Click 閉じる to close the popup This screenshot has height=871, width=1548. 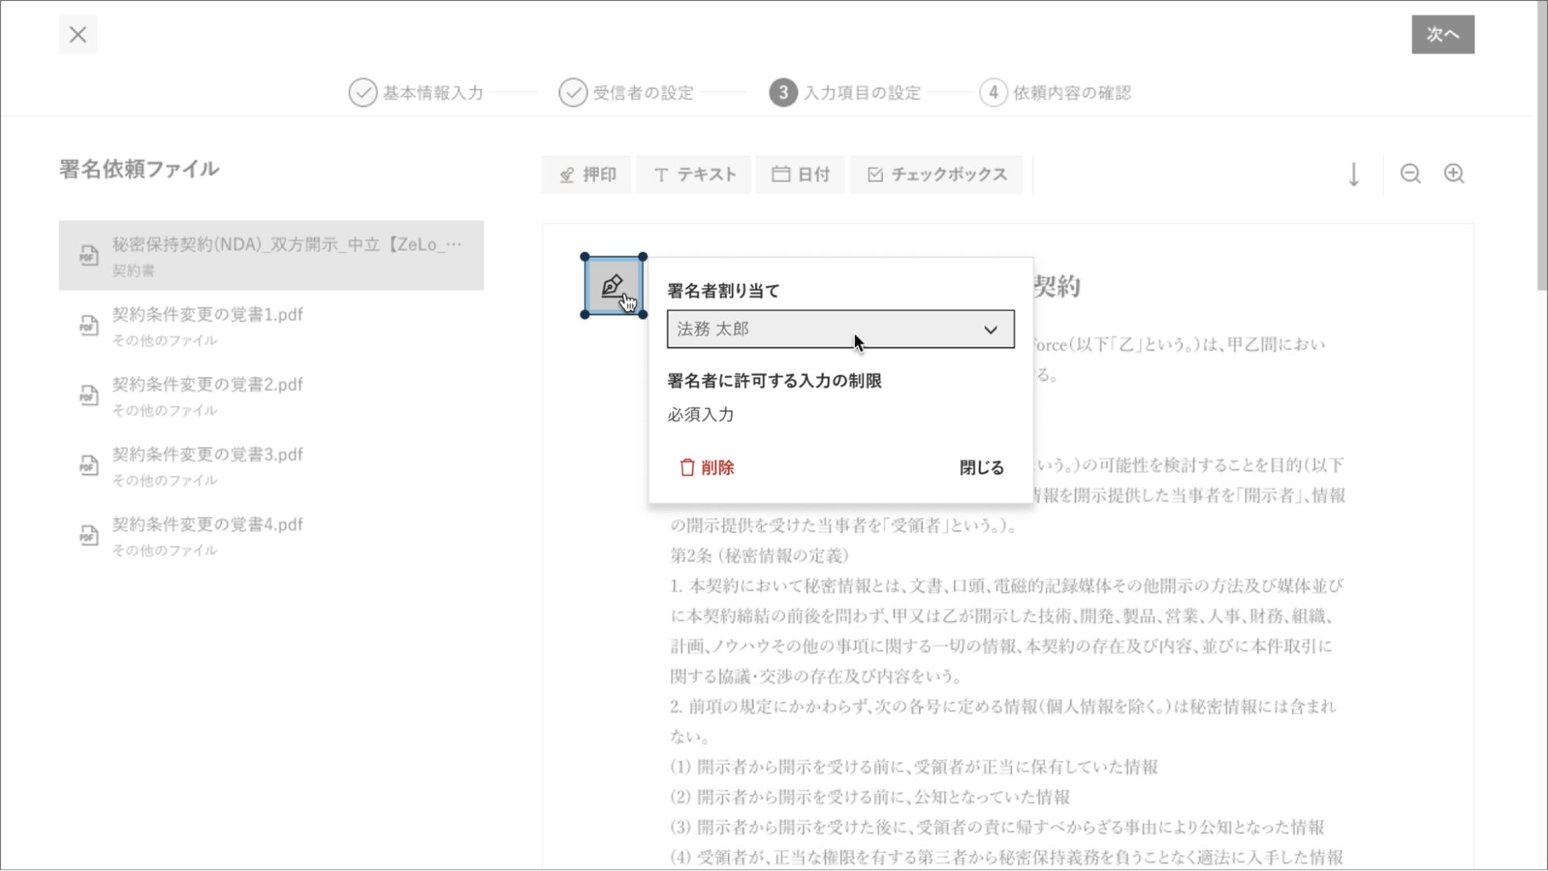pos(981,468)
